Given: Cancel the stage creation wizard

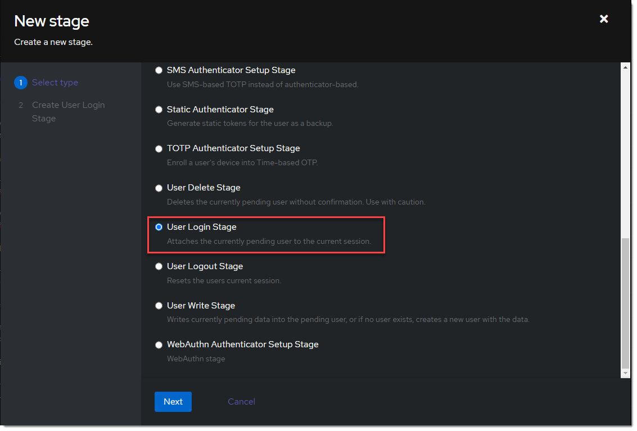Looking at the screenshot, I should tap(241, 402).
